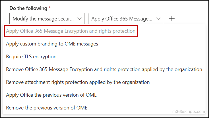Select the 'Require TLS encryption' option
The height and width of the screenshot is (118, 209).
tap(31, 57)
